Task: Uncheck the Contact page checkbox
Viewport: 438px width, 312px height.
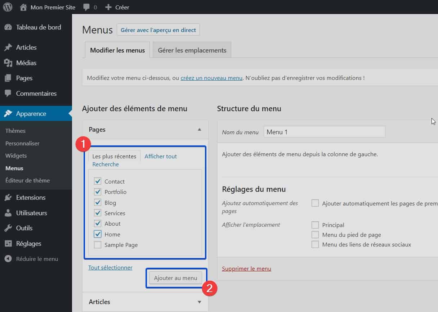Action: tap(98, 181)
